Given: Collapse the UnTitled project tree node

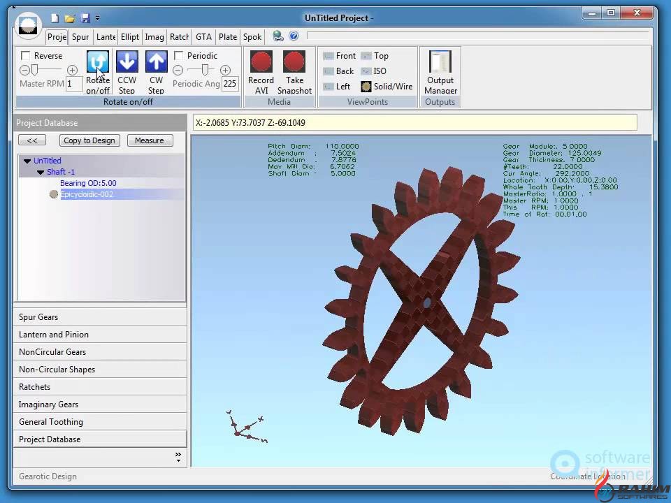Looking at the screenshot, I should pos(27,161).
